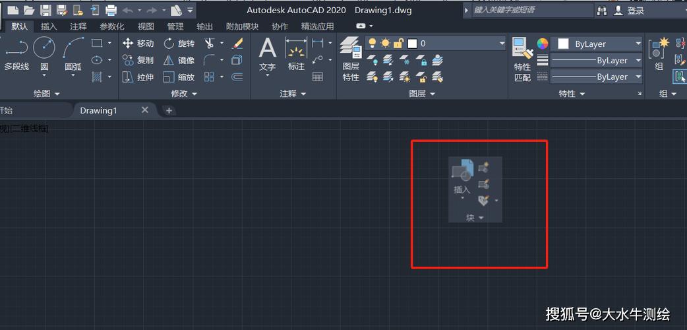Click the Mirror (镜像) tool
This screenshot has height=330, width=687.
(x=179, y=60)
